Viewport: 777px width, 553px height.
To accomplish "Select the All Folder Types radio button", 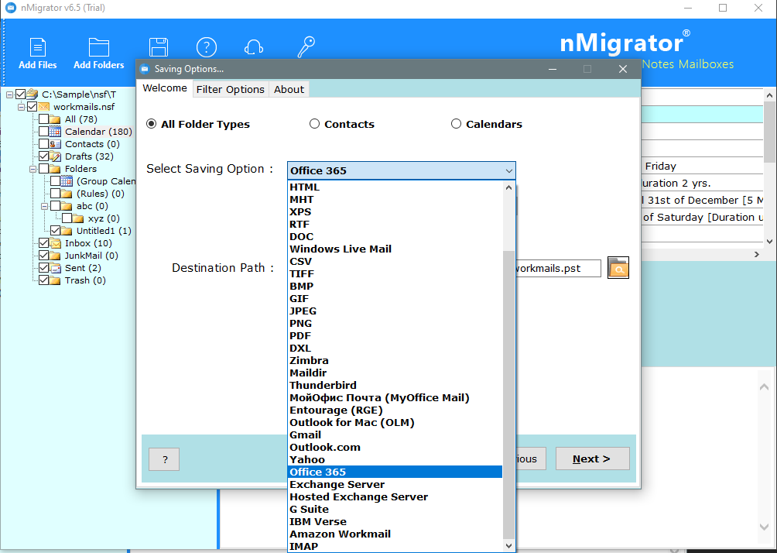I will click(151, 124).
